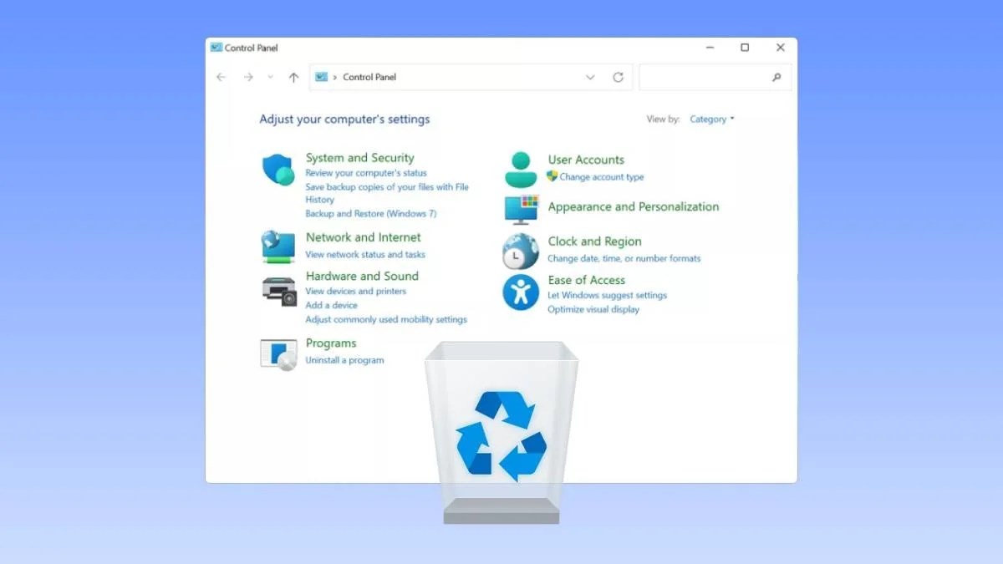Click inside the Control Panel search box

(x=706, y=77)
